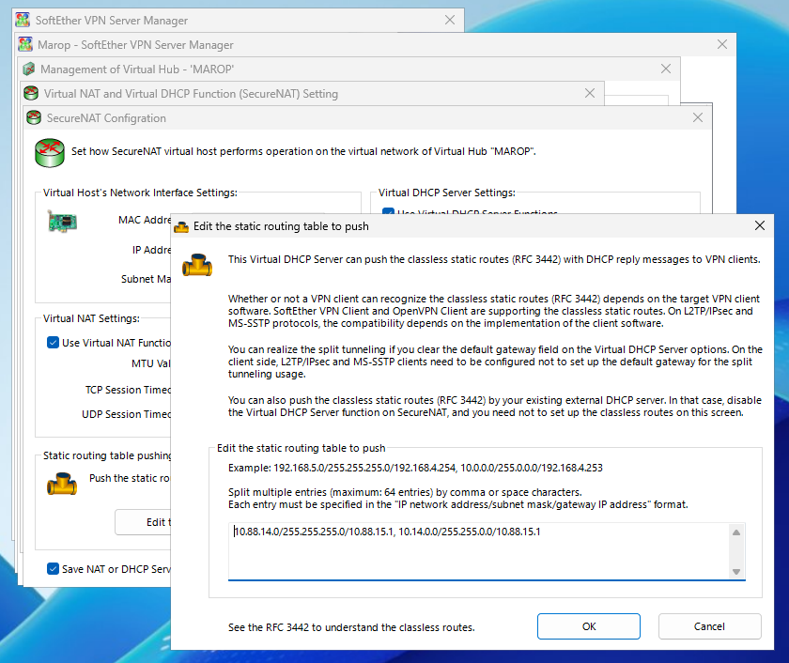Toggle Save NAT or DHCP Server checkbox
Image resolution: width=789 pixels, height=663 pixels.
point(53,568)
